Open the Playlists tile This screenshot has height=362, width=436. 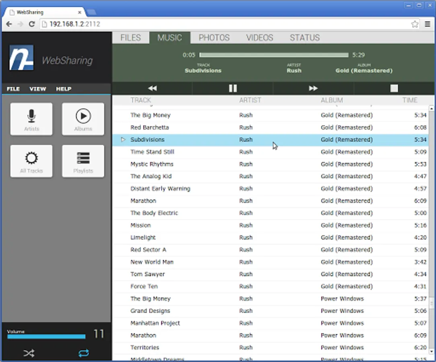(83, 161)
